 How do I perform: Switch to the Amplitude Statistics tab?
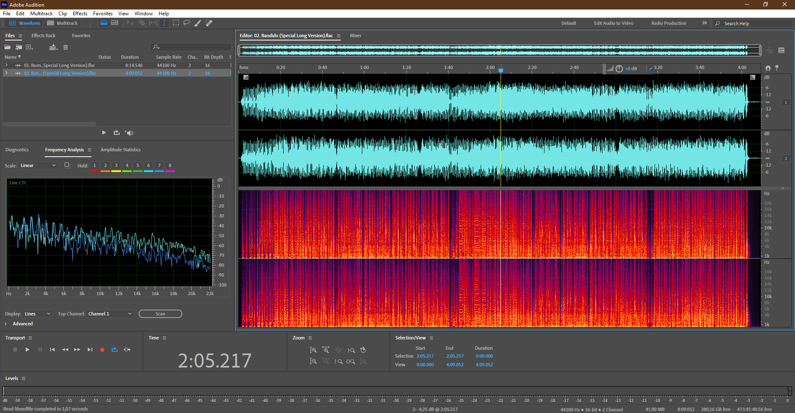120,150
